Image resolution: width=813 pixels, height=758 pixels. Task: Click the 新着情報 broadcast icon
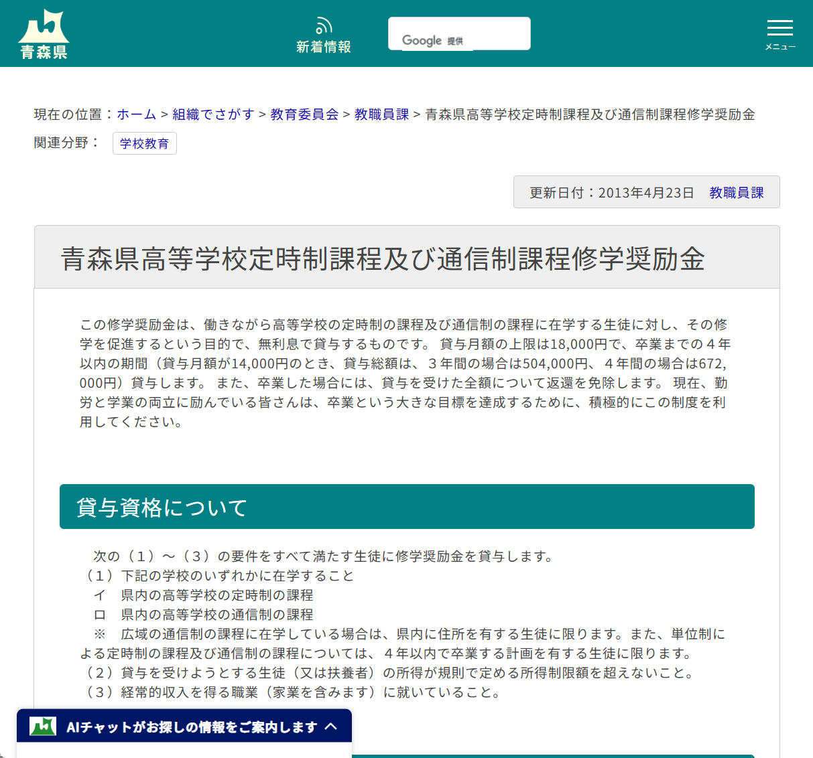pos(324,23)
